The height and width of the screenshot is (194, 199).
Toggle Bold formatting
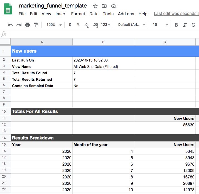(x=176, y=25)
